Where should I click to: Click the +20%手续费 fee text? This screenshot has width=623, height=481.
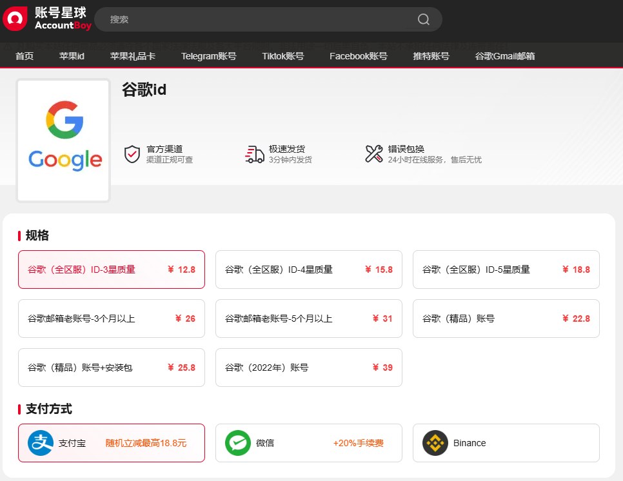coord(359,443)
